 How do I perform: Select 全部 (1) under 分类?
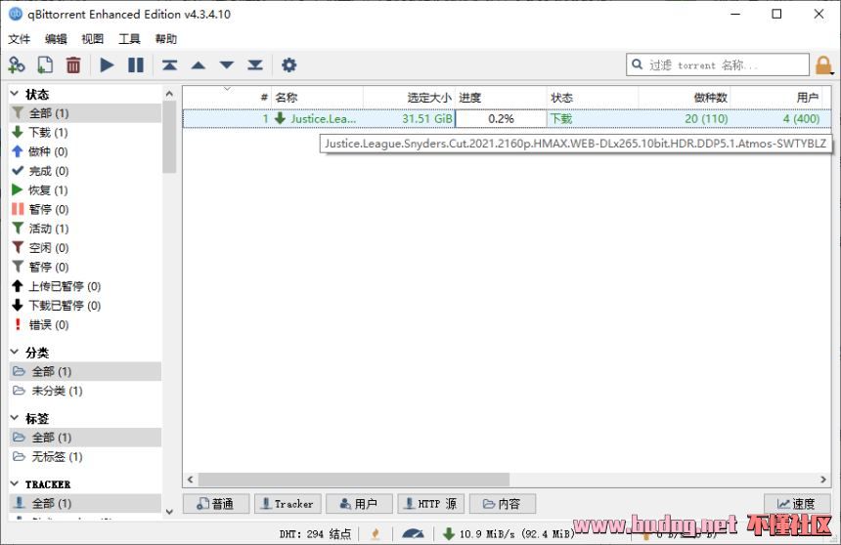(85, 371)
